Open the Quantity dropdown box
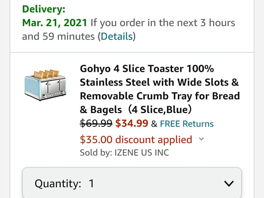 (x=132, y=183)
